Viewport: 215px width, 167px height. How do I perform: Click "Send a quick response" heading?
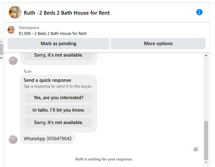[x=47, y=80]
